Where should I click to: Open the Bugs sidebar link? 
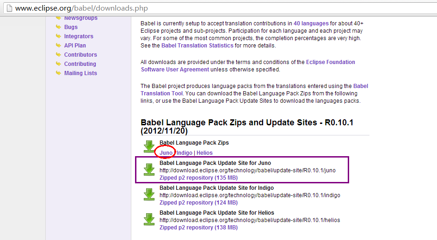coord(71,27)
